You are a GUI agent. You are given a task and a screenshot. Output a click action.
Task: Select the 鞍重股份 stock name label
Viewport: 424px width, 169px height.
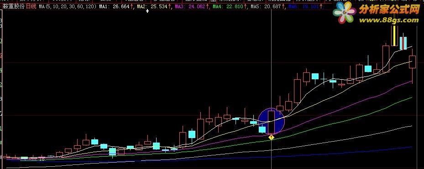13,6
